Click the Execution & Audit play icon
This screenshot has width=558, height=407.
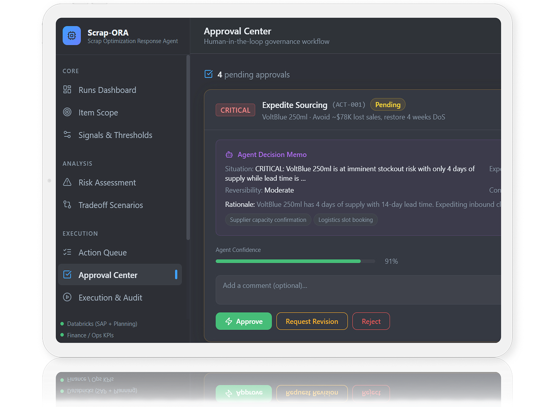(67, 297)
